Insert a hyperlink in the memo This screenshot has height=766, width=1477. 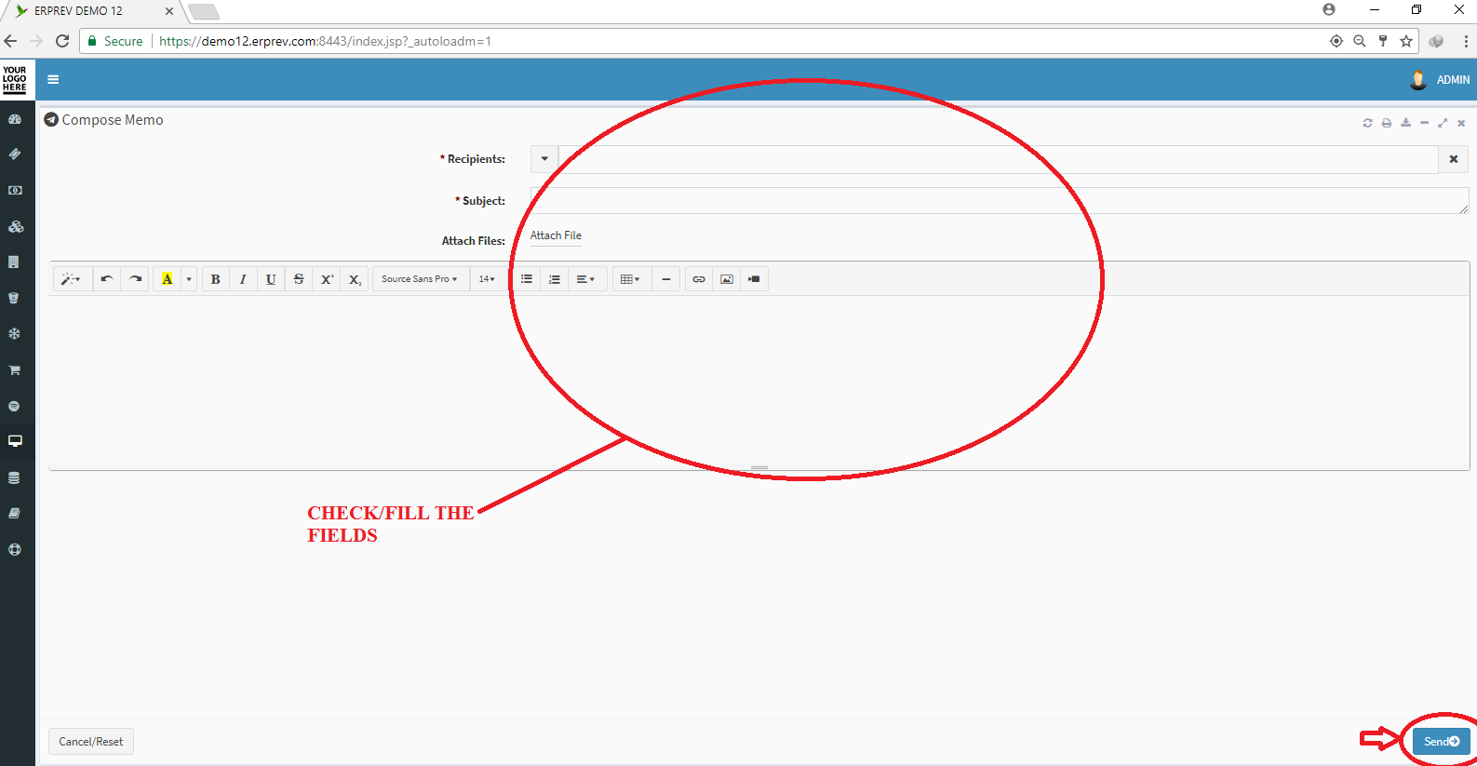point(699,278)
